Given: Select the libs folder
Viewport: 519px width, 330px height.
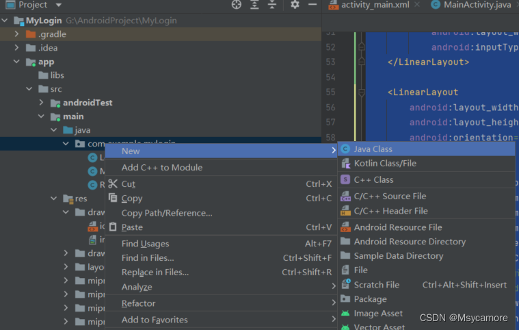Looking at the screenshot, I should pos(51,75).
